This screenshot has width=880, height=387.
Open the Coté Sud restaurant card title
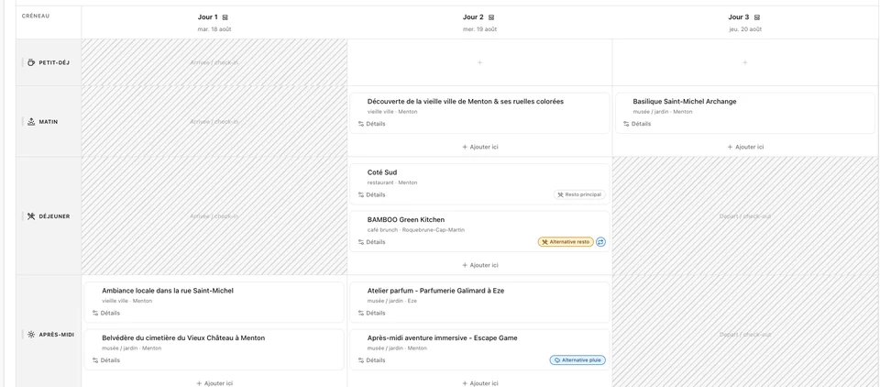pyautogui.click(x=382, y=172)
